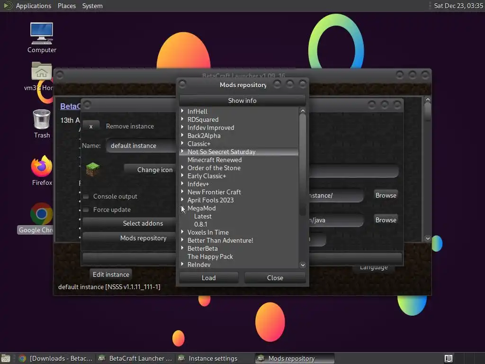The height and width of the screenshot is (364, 485).
Task: Click the Edit instance button
Action: (x=111, y=274)
